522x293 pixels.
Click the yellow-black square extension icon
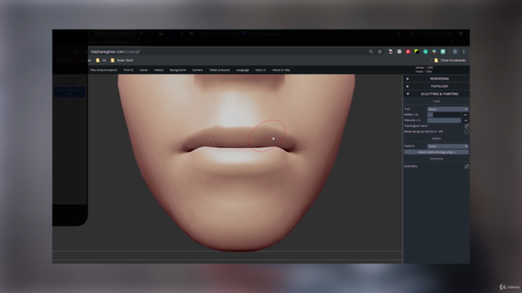417,52
